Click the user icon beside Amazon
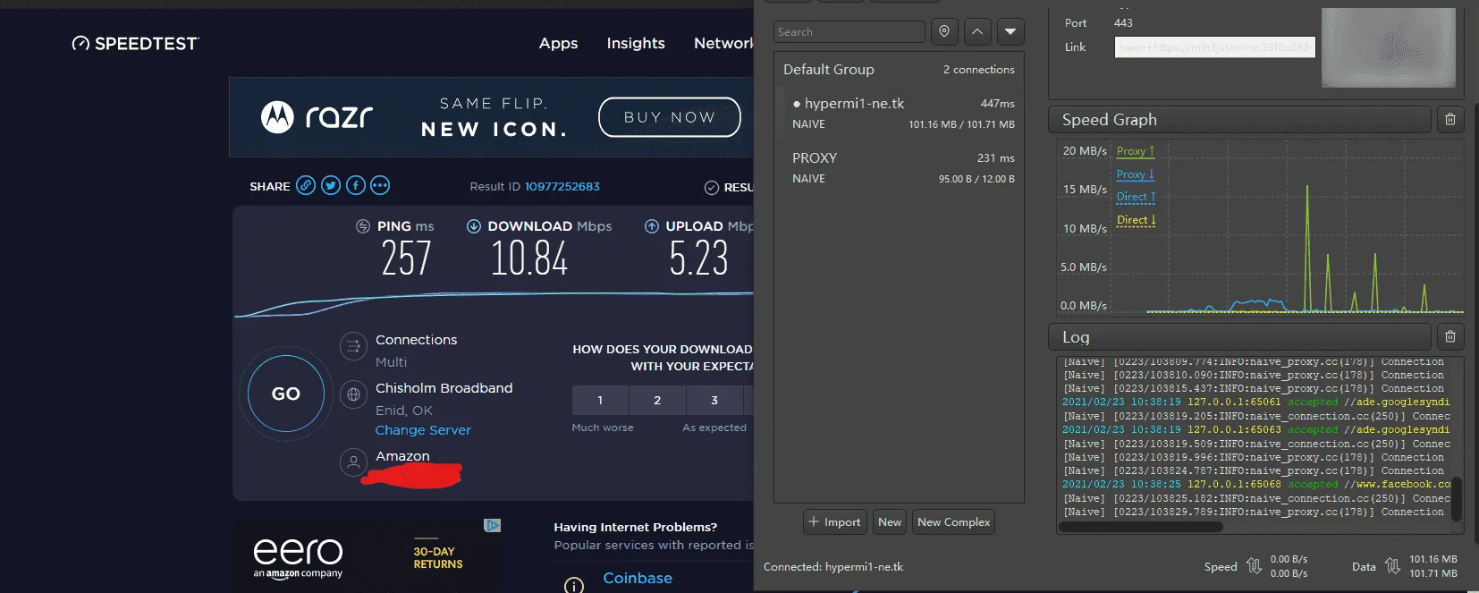 (353, 462)
